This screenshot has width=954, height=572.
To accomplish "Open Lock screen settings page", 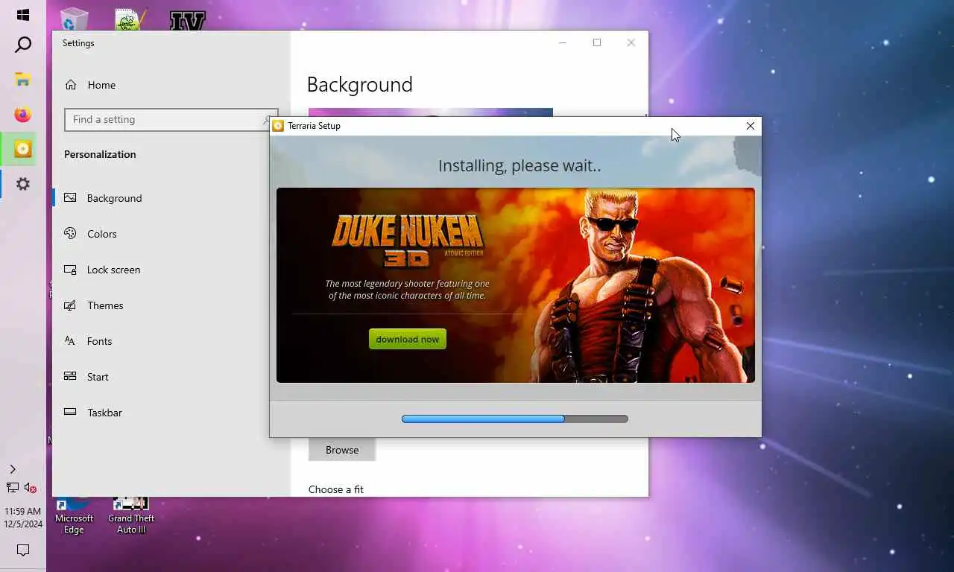I will pos(113,270).
